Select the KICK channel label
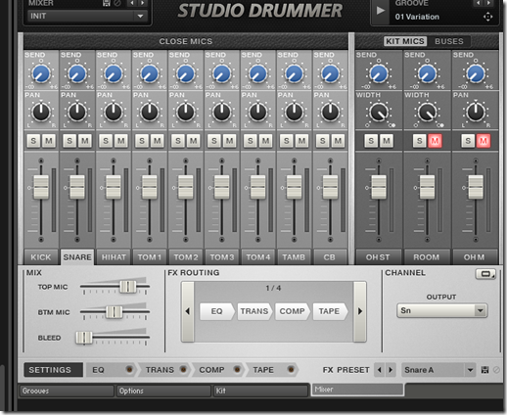This screenshot has height=415, width=507. coord(41,257)
